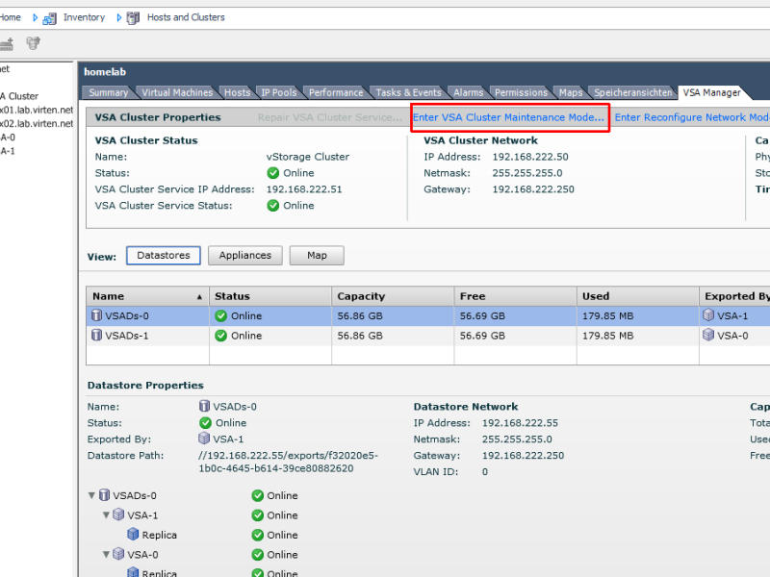770x577 pixels.
Task: Click VSADs-0 datastore icon in table
Action: [x=97, y=315]
